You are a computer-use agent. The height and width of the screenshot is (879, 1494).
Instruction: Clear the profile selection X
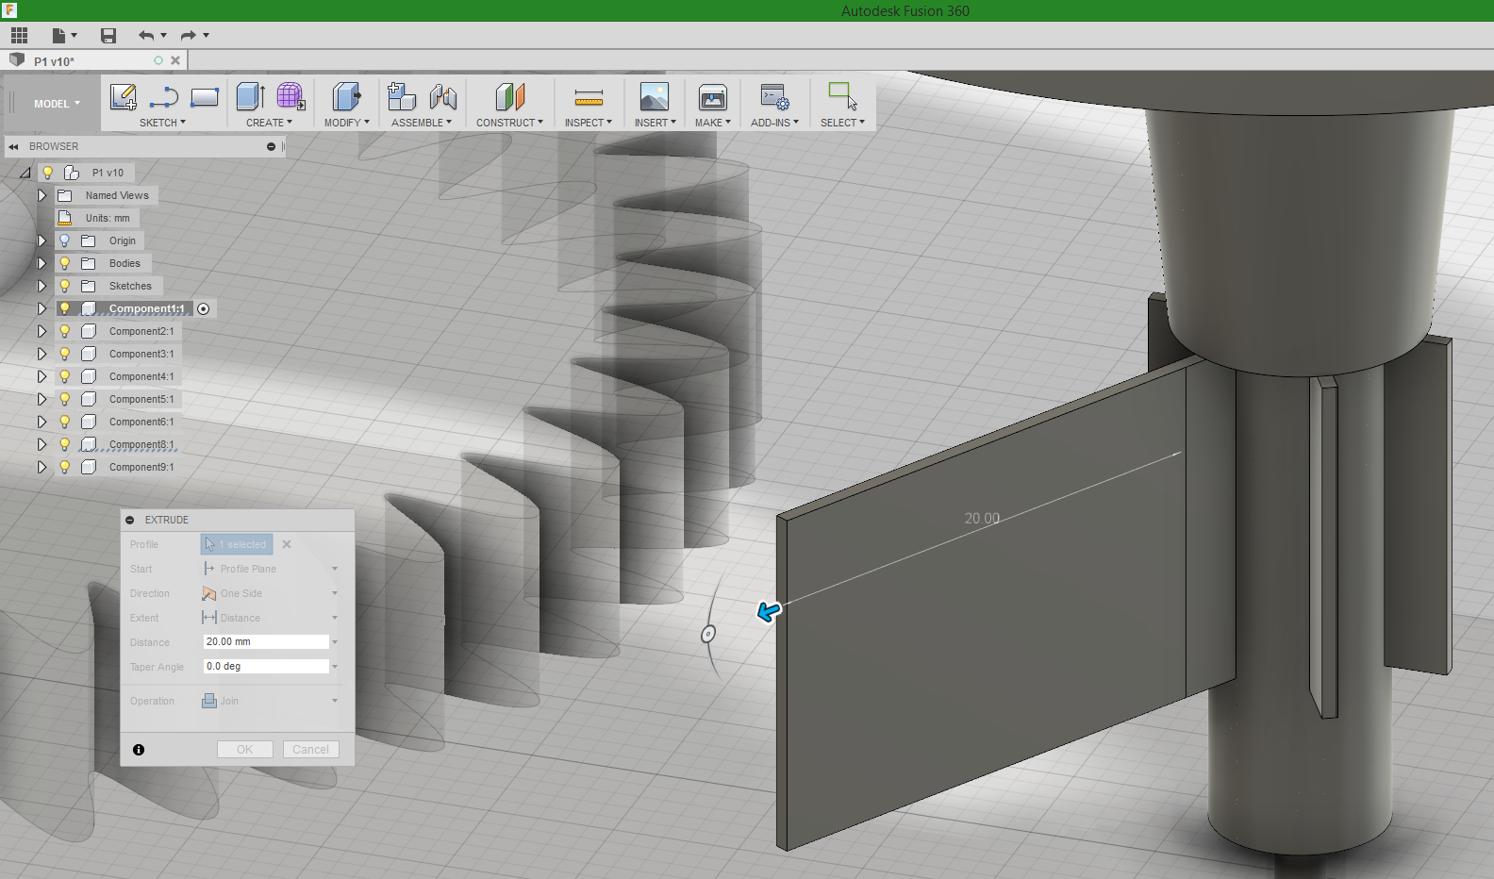(287, 544)
